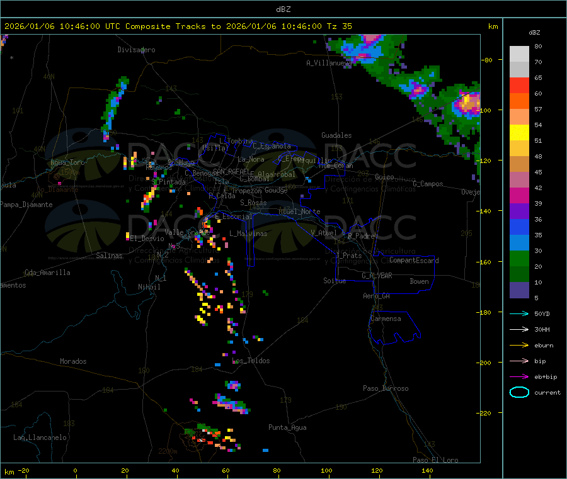The height and width of the screenshot is (479, 567).
Task: Click the S_Rosas map label
Action: click(253, 203)
